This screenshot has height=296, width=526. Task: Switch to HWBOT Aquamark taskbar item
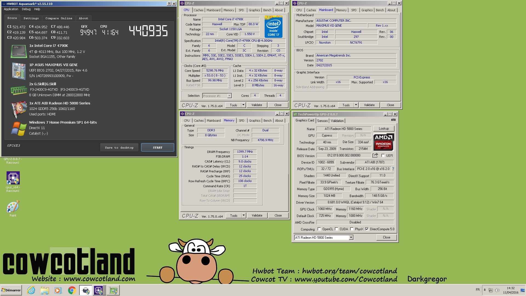click(86, 290)
